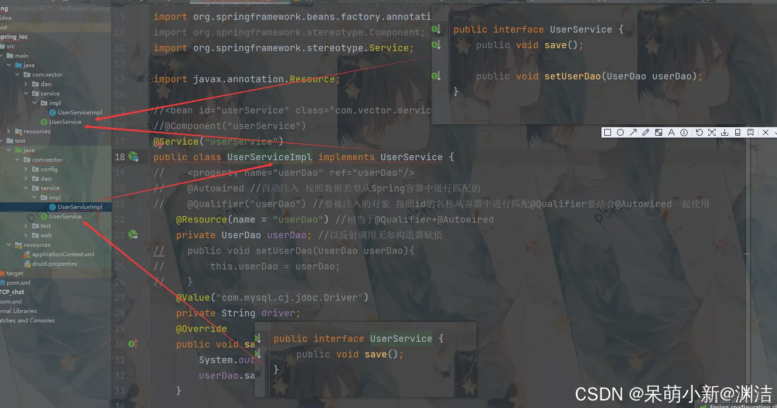Undo last annotation in screenshot toolbar
This screenshot has height=408, width=777.
tap(699, 133)
